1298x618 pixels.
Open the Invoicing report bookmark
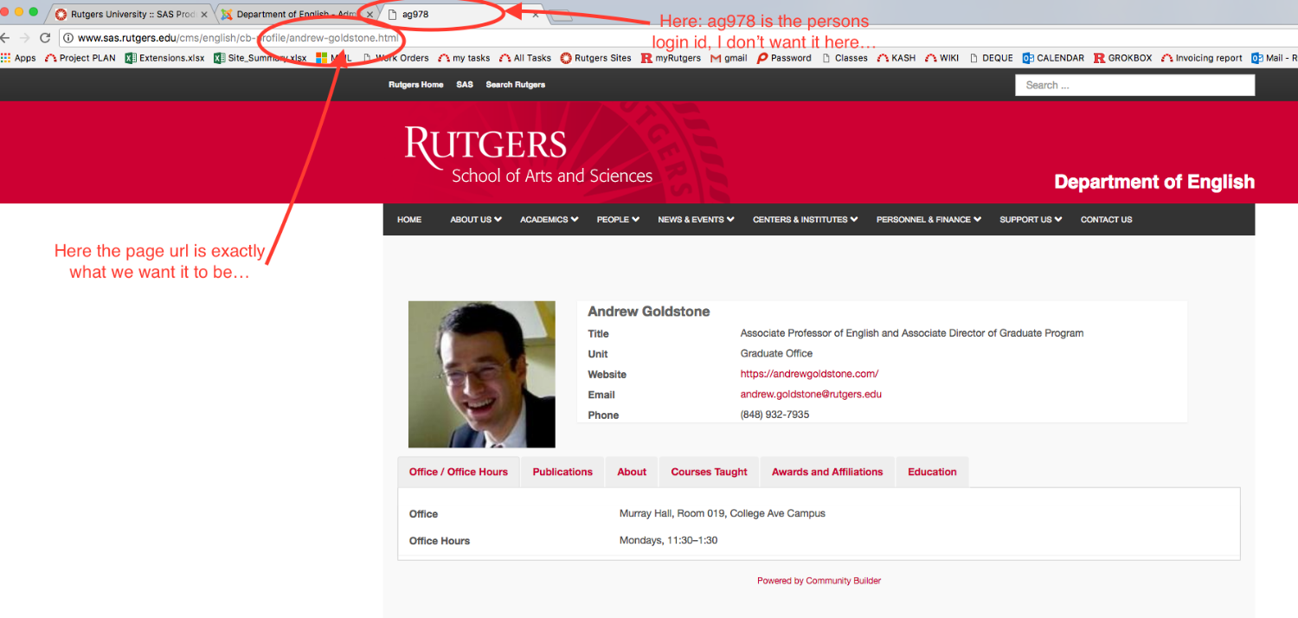click(x=1202, y=58)
